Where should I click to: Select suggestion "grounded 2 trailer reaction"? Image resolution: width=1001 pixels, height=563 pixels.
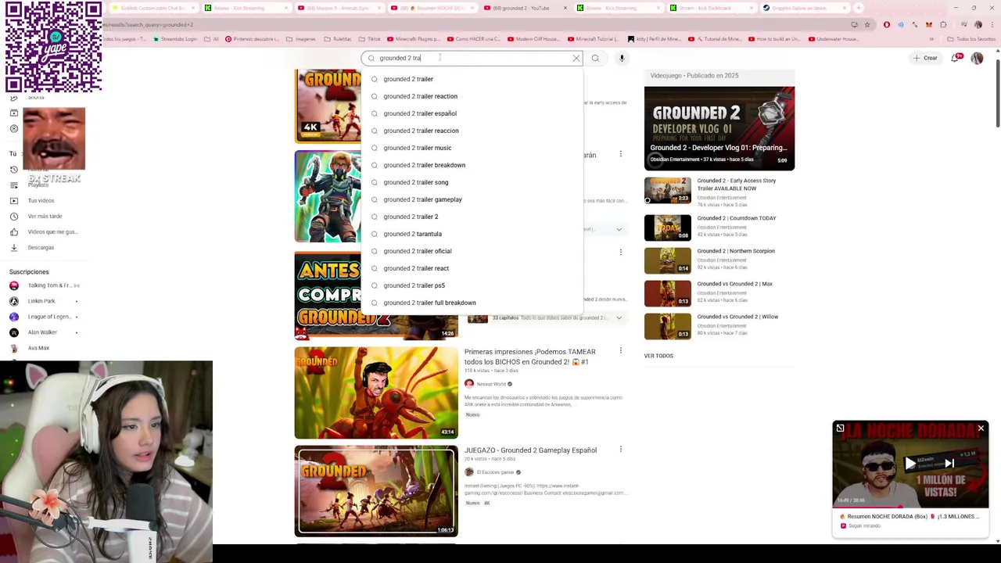click(x=472, y=96)
